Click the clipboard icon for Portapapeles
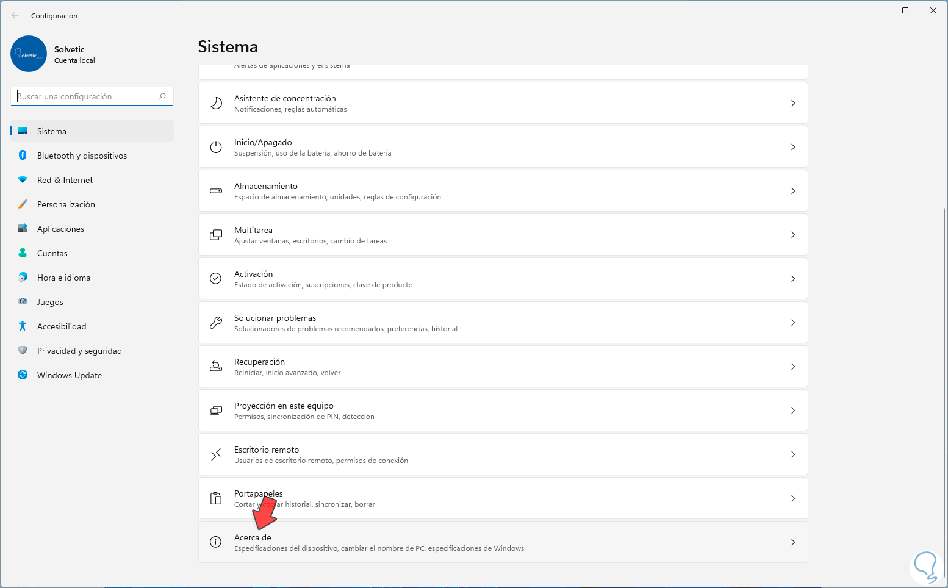Image resolution: width=948 pixels, height=588 pixels. coord(216,498)
